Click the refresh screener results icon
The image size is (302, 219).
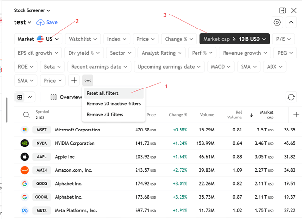[x=291, y=97]
